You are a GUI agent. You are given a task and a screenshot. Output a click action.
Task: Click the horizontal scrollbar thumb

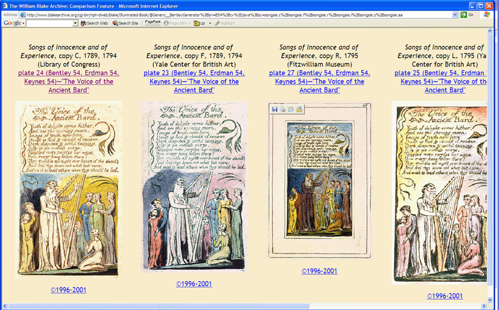click(x=158, y=306)
